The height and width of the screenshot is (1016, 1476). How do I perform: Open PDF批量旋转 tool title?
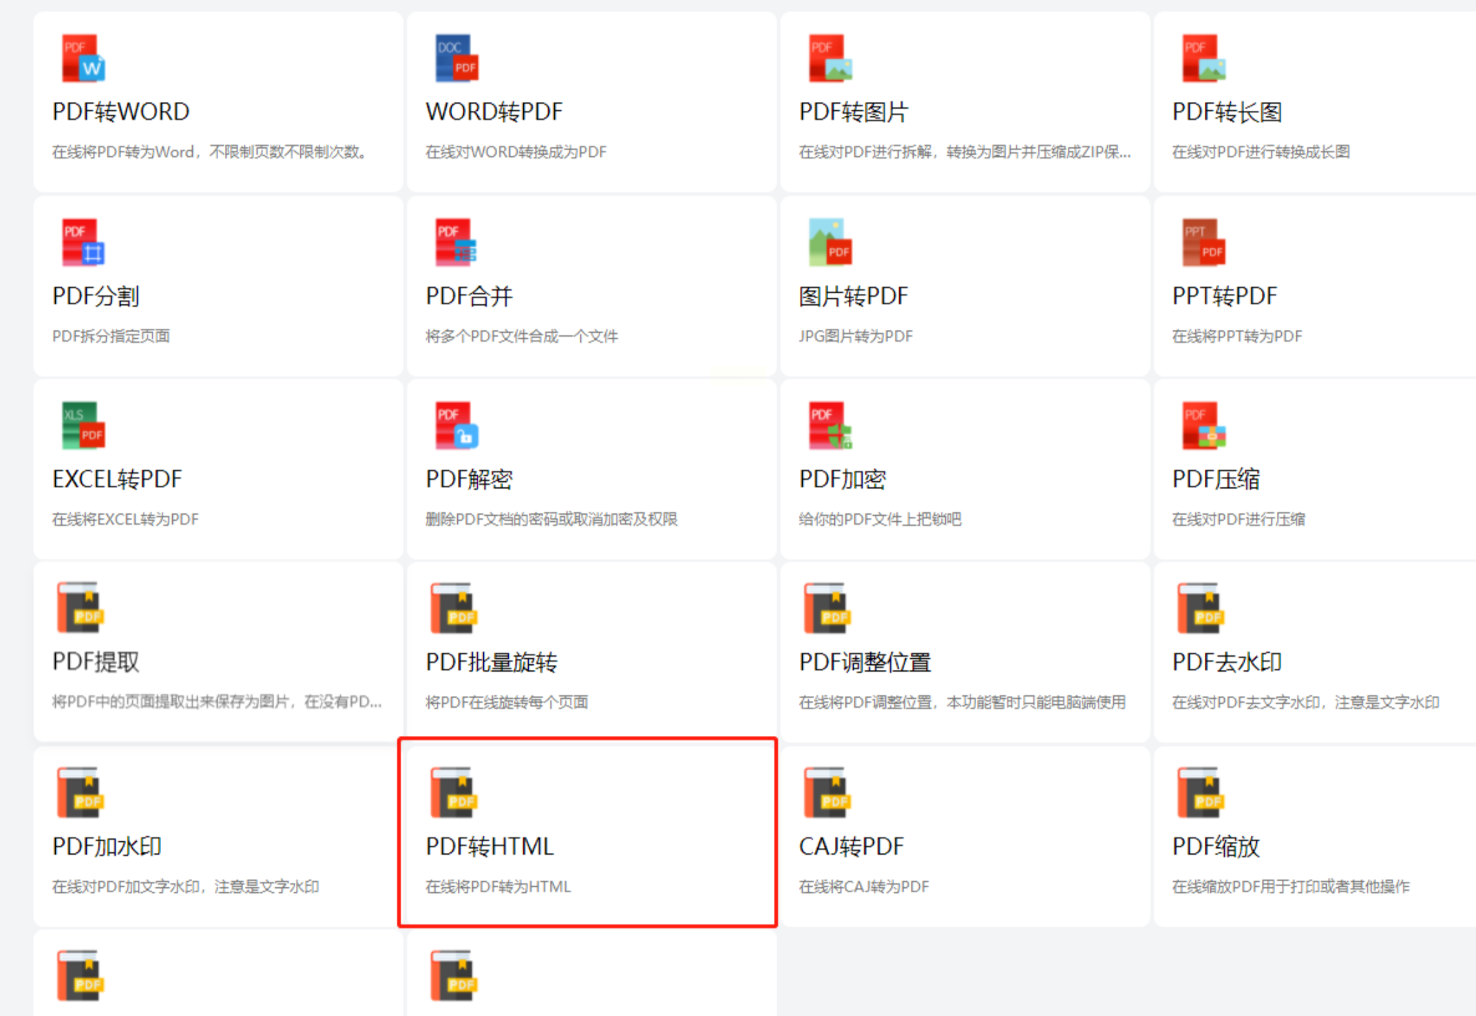(492, 662)
